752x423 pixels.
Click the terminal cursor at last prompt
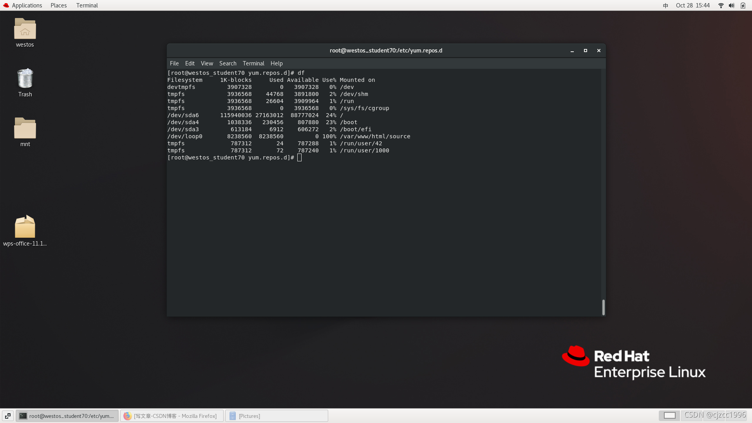click(x=300, y=157)
